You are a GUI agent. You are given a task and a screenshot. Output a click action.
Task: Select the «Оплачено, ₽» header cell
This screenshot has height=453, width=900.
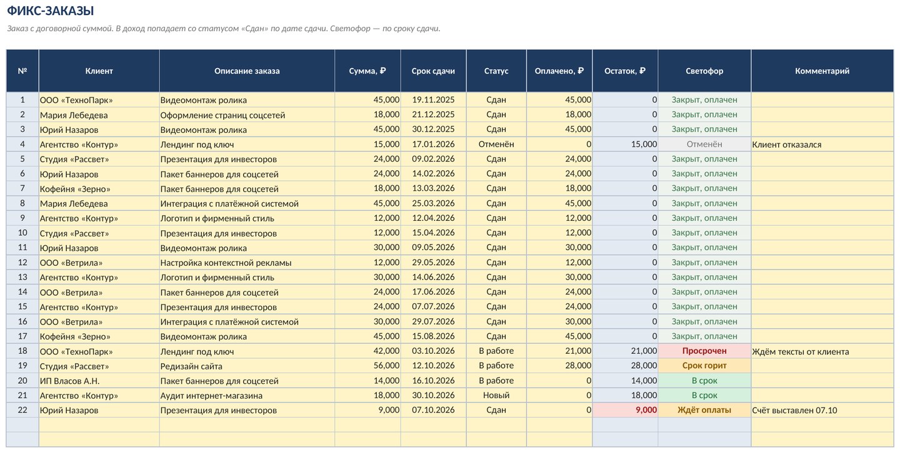click(x=559, y=71)
